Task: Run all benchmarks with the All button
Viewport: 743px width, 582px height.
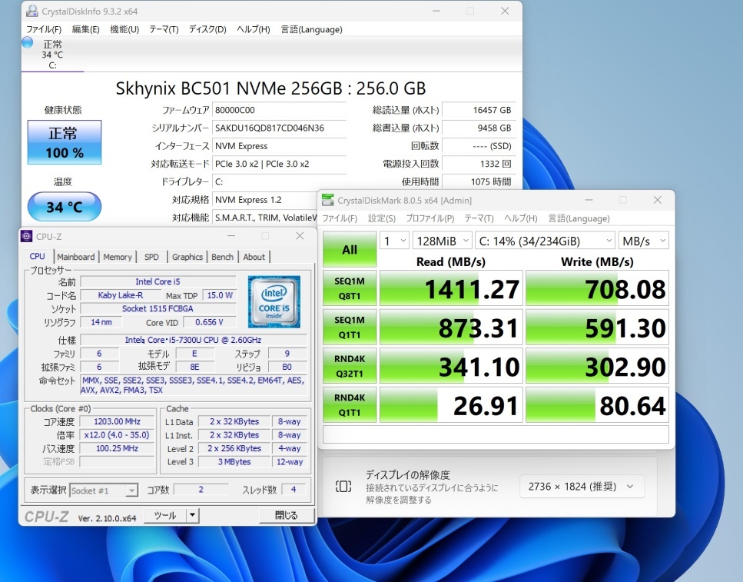Action: click(350, 250)
